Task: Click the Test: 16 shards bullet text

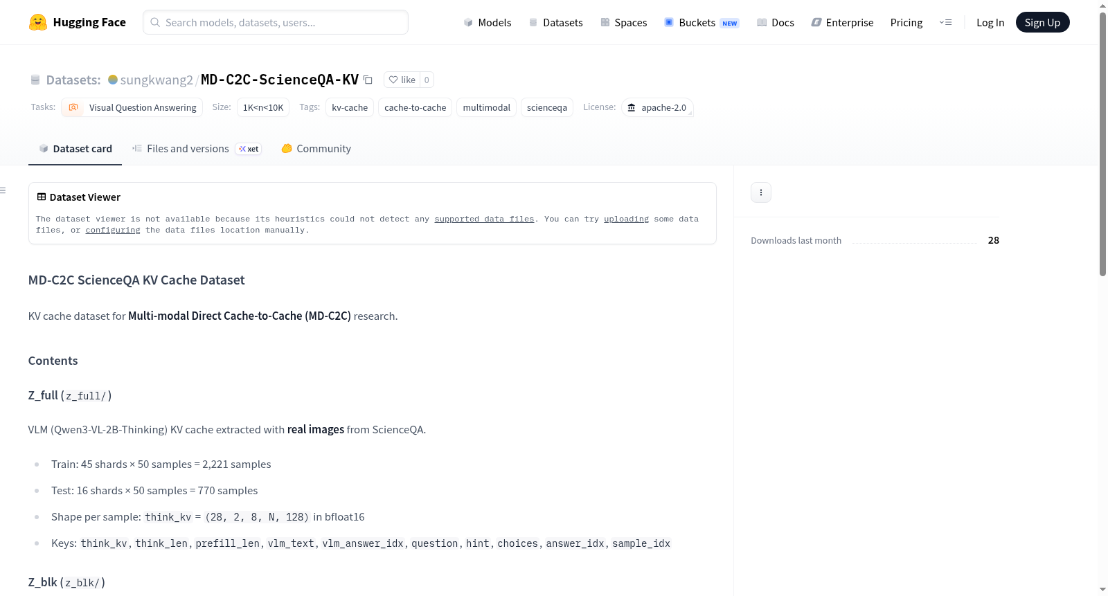Action: (154, 491)
